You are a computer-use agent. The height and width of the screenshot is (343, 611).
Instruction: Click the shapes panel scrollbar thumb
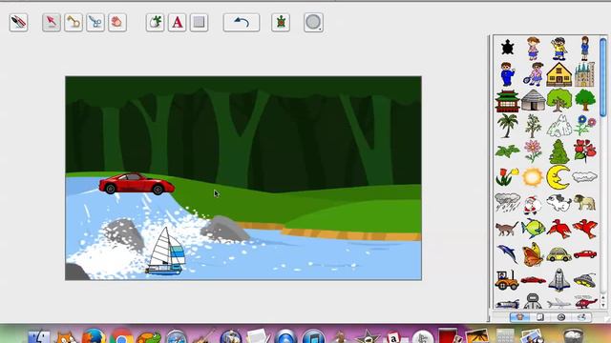tap(602, 76)
